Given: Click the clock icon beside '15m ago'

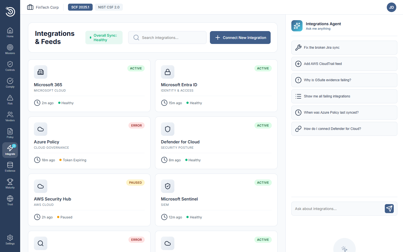Looking at the screenshot, I should pyautogui.click(x=164, y=103).
